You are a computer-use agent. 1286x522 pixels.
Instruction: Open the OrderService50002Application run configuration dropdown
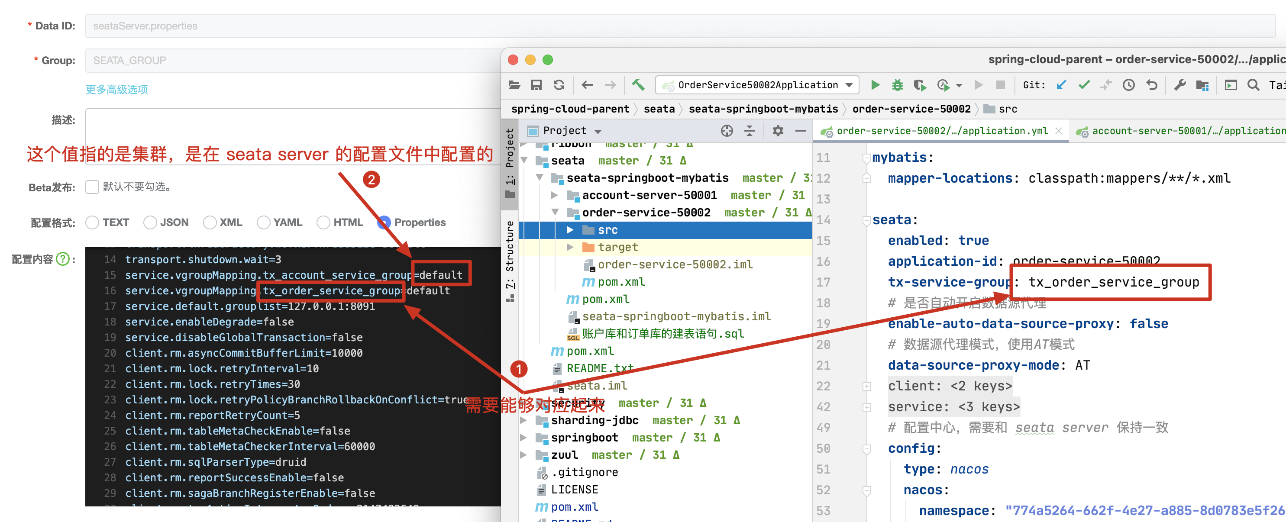(x=757, y=85)
